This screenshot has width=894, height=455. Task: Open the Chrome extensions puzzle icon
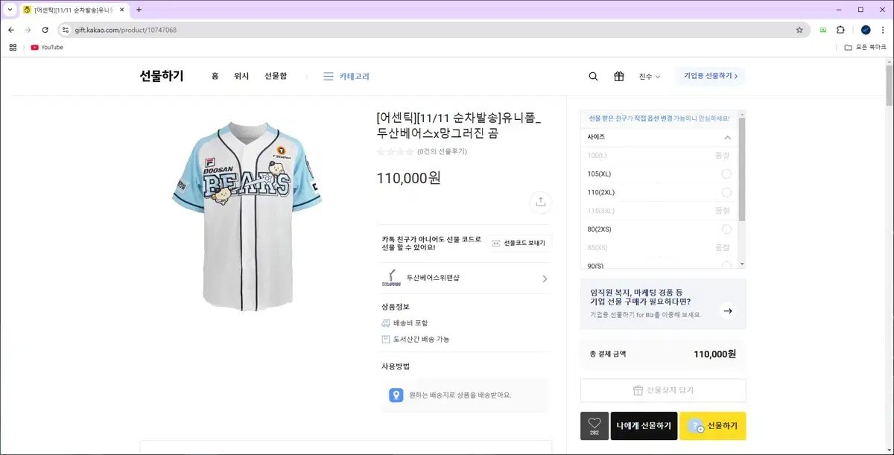pos(841,30)
